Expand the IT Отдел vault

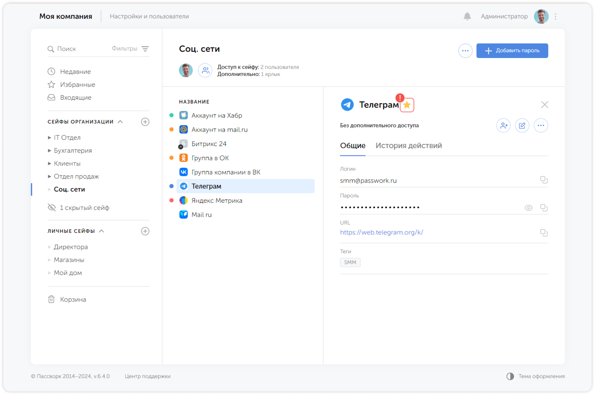pyautogui.click(x=50, y=138)
